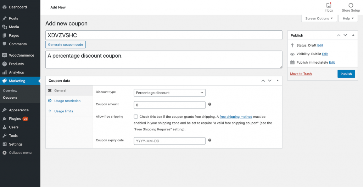
Task: Switch to the Usage limits tab
Action: click(63, 111)
